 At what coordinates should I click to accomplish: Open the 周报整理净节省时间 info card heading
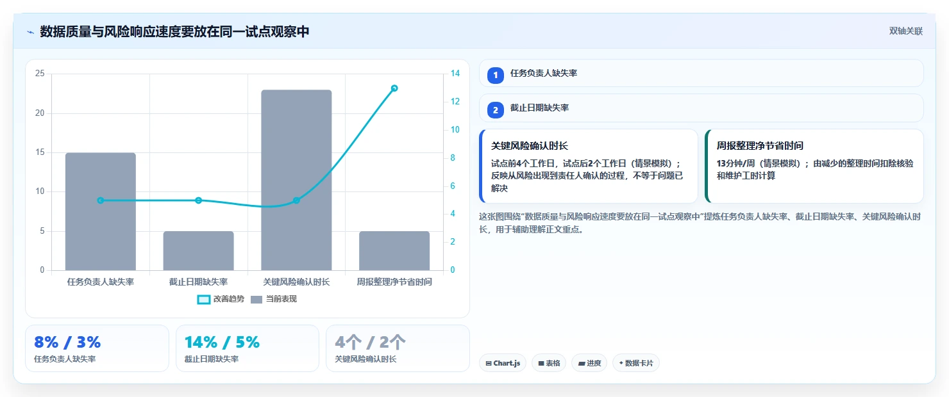760,146
